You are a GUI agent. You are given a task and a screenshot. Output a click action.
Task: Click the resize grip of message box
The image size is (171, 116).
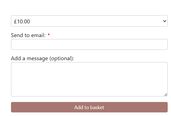coord(166,95)
